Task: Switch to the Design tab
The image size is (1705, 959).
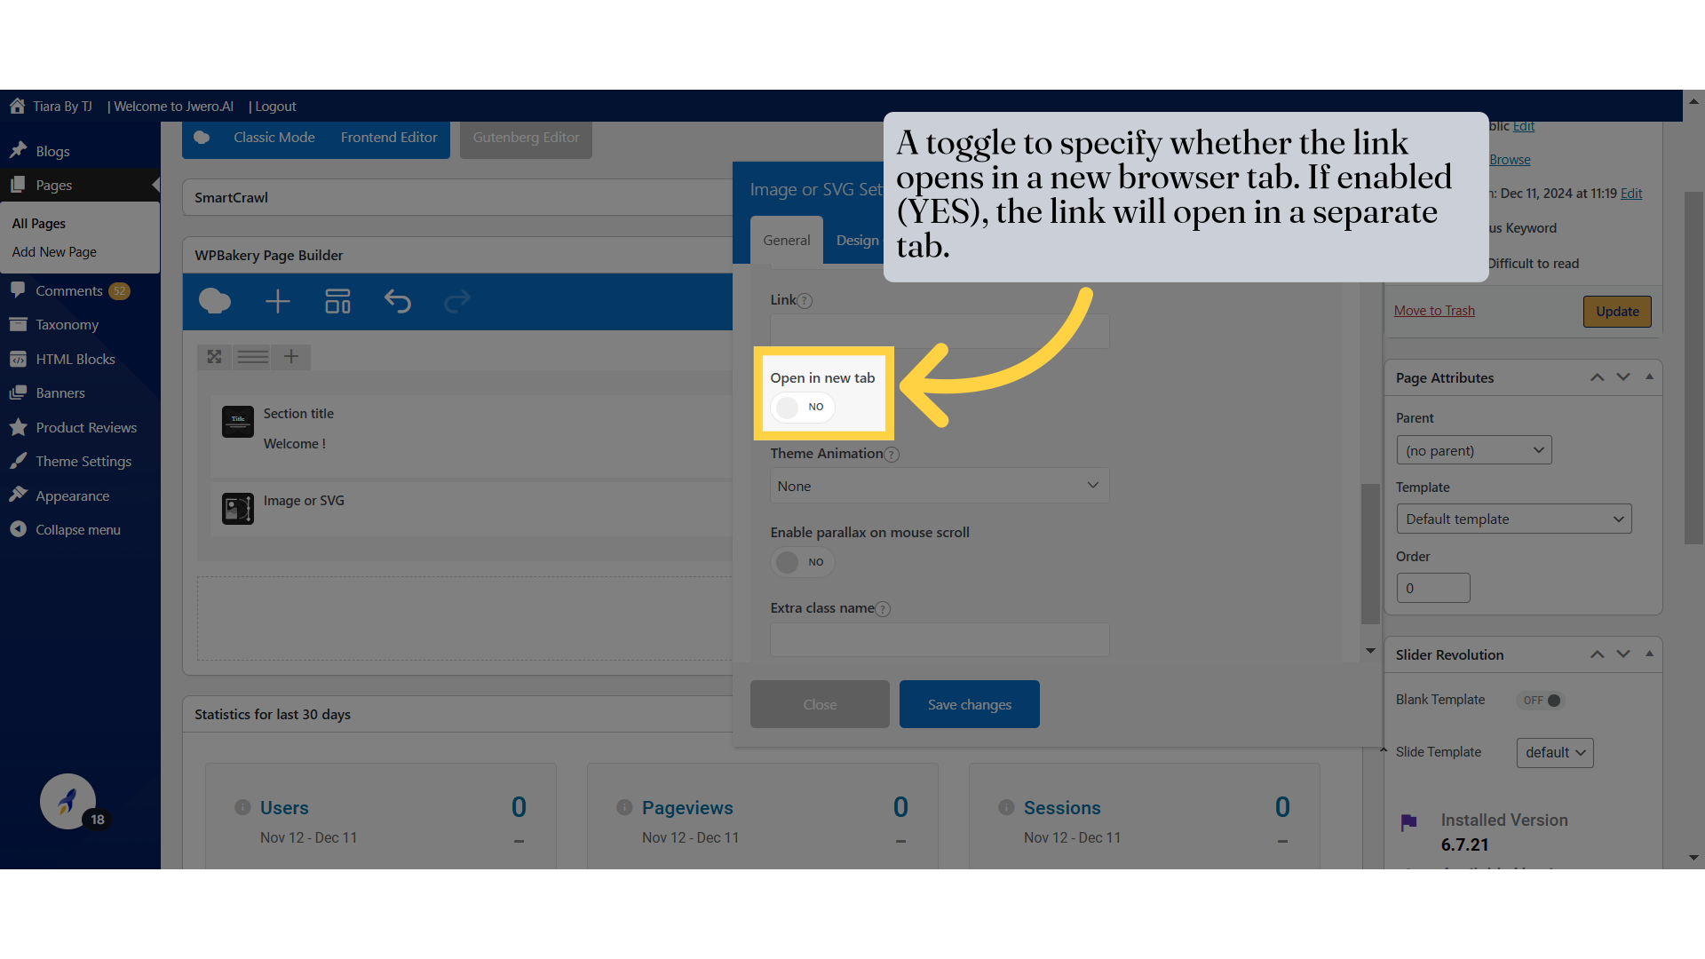Action: click(x=857, y=241)
